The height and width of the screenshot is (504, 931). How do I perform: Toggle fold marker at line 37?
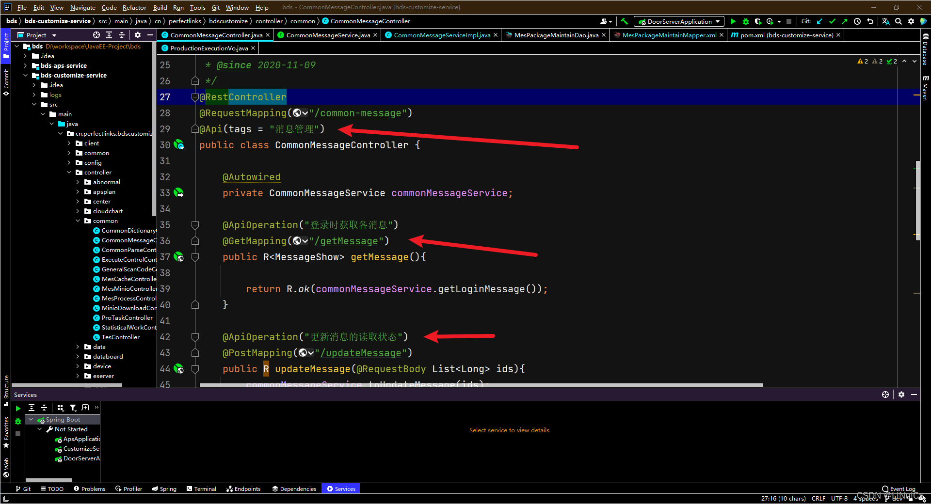[x=195, y=257]
